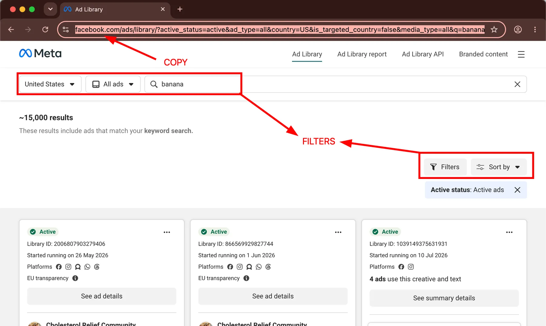The image size is (546, 326).
Task: Open Branded content page
Action: pyautogui.click(x=483, y=54)
